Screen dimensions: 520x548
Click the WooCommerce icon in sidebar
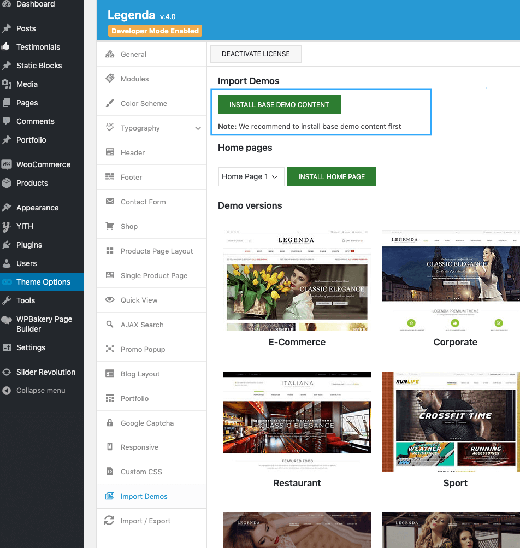[x=7, y=164]
